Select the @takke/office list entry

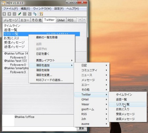(x=16, y=54)
